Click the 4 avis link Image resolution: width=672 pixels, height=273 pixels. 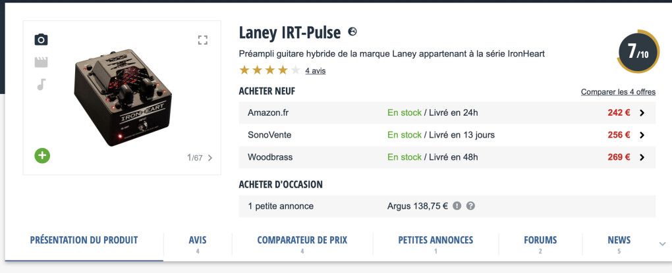click(316, 71)
